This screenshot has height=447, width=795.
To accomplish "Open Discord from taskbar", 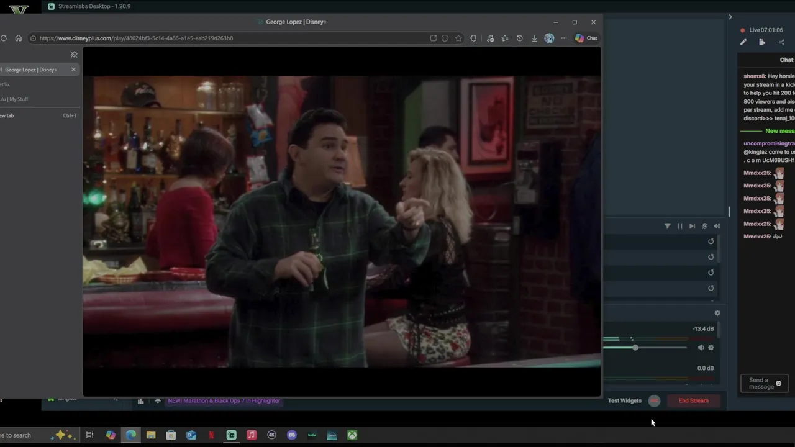I will [292, 435].
